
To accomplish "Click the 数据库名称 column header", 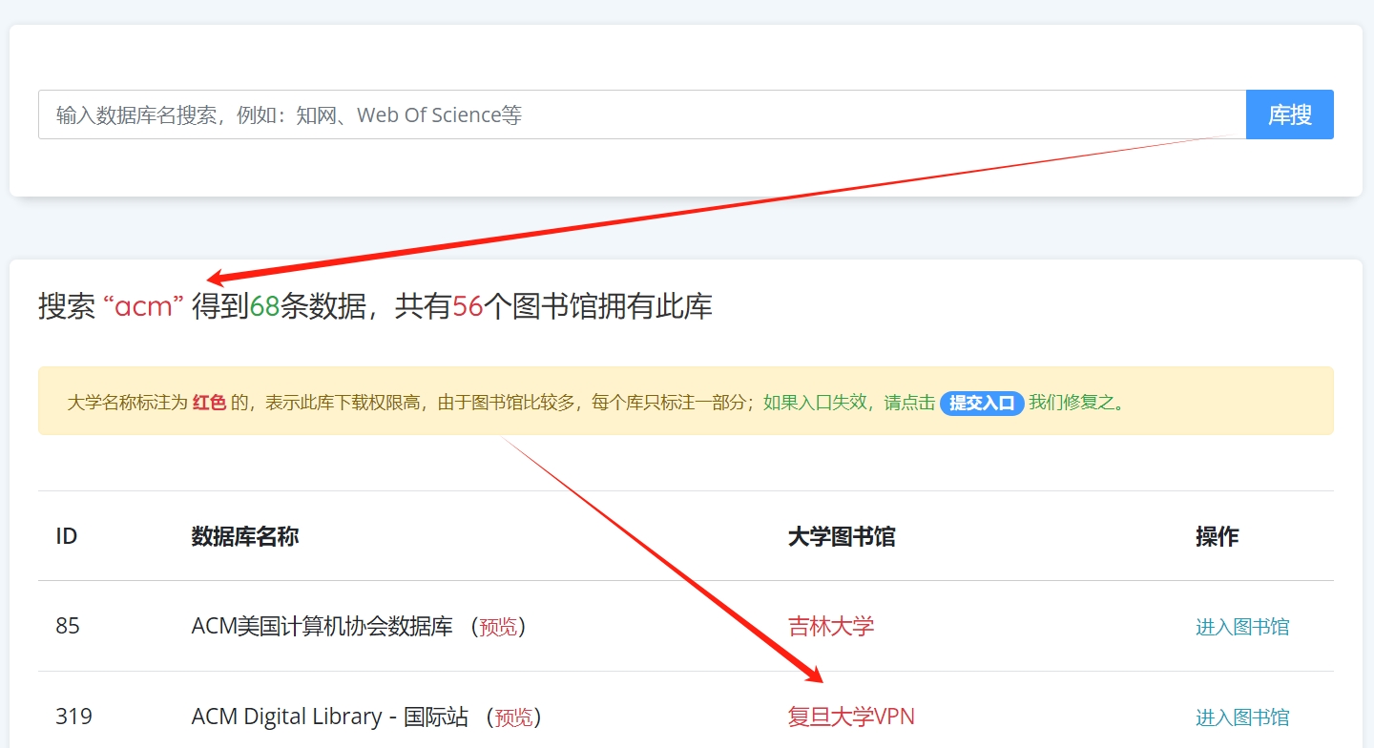I will [x=245, y=536].
